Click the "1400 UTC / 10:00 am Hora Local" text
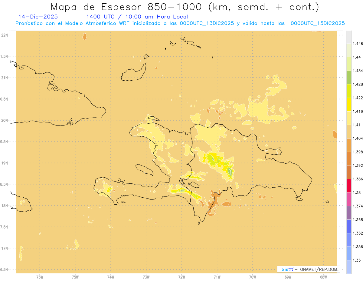Viewport: 363px width, 281px height. [137, 17]
